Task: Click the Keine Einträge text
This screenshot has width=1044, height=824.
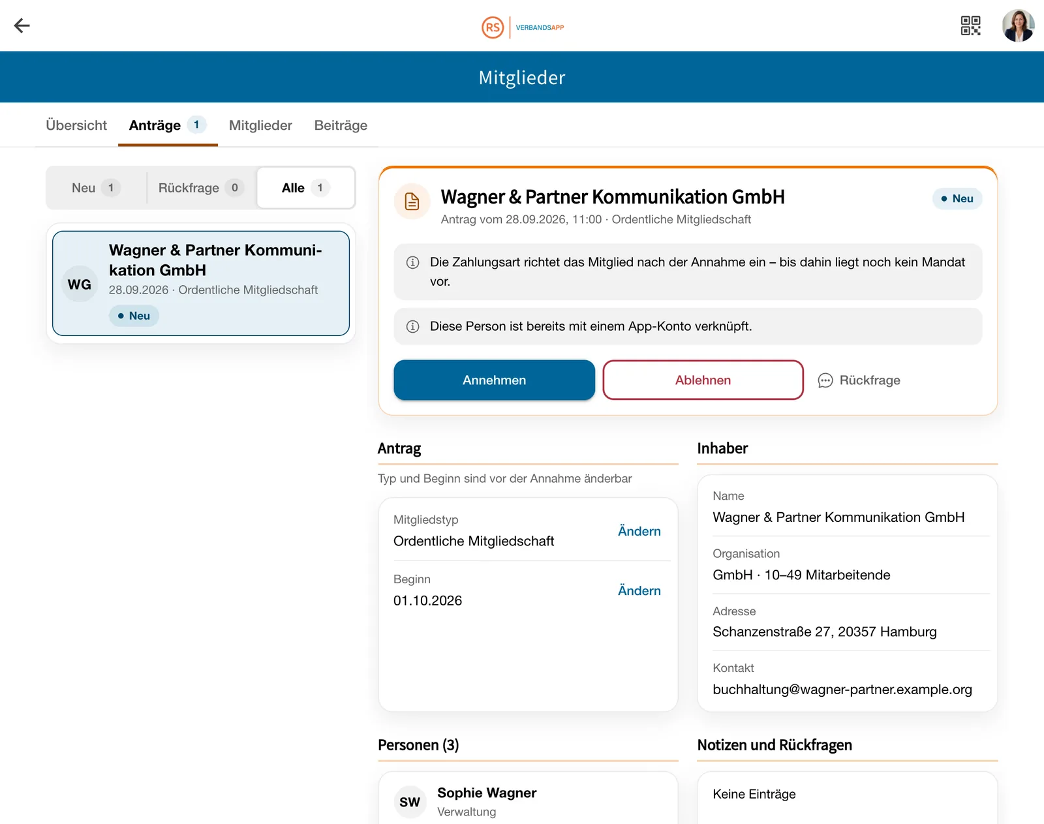Action: 754,794
